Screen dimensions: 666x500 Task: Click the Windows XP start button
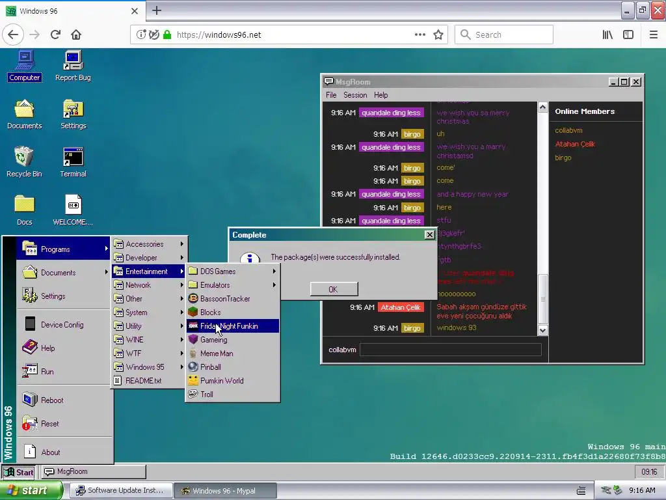pyautogui.click(x=31, y=490)
